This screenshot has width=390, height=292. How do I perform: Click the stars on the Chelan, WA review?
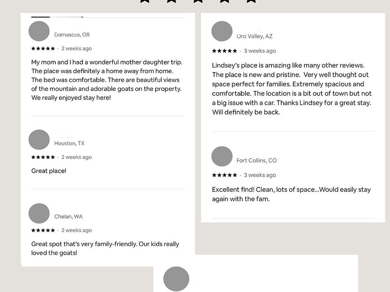[43, 230]
